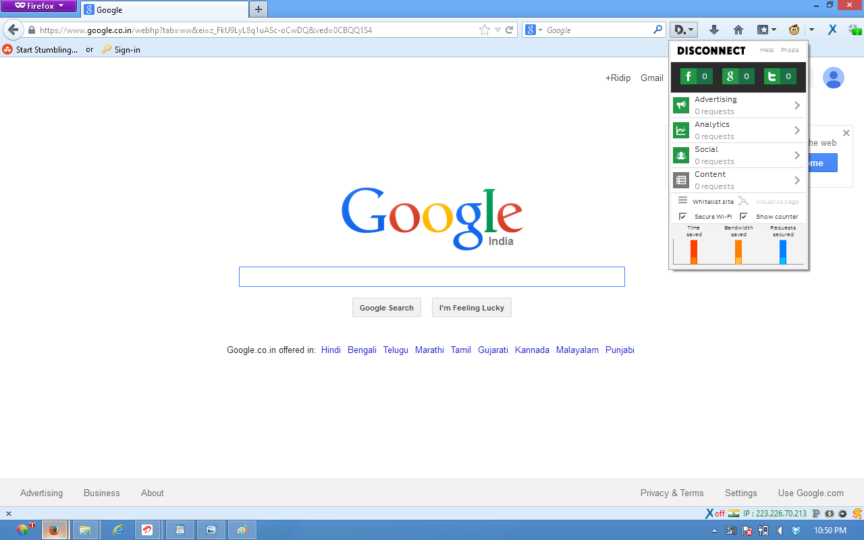The height and width of the screenshot is (540, 864).
Task: Click the Use Google.com link
Action: coord(811,493)
